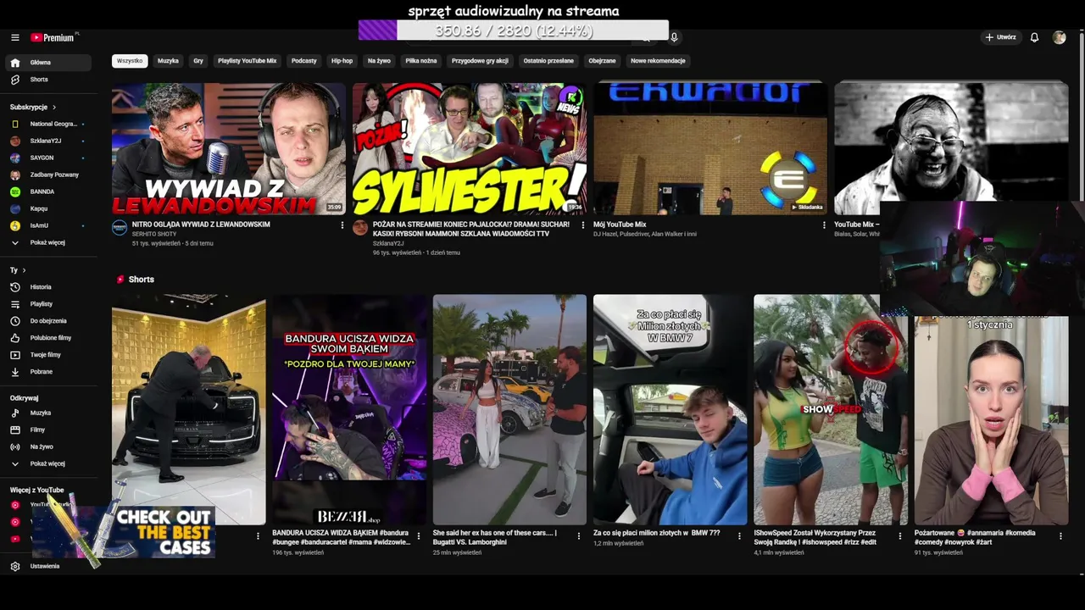Open options for Nitro ogląda wywiad video
Viewport: 1085px width, 610px height.
point(342,225)
